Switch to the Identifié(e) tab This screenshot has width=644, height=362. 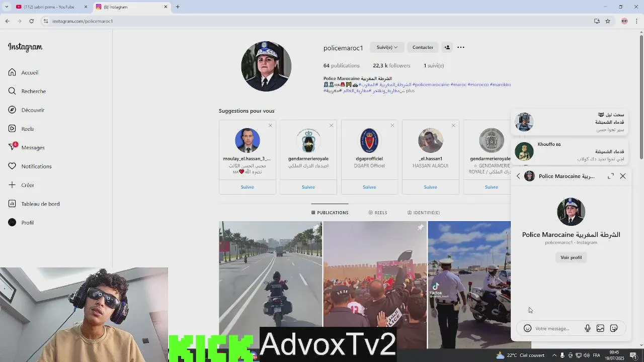click(423, 213)
